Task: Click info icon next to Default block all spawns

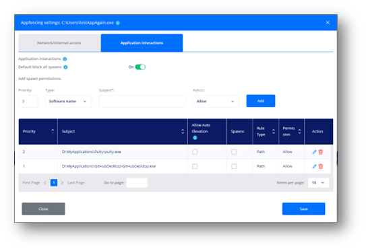Action: coord(65,67)
